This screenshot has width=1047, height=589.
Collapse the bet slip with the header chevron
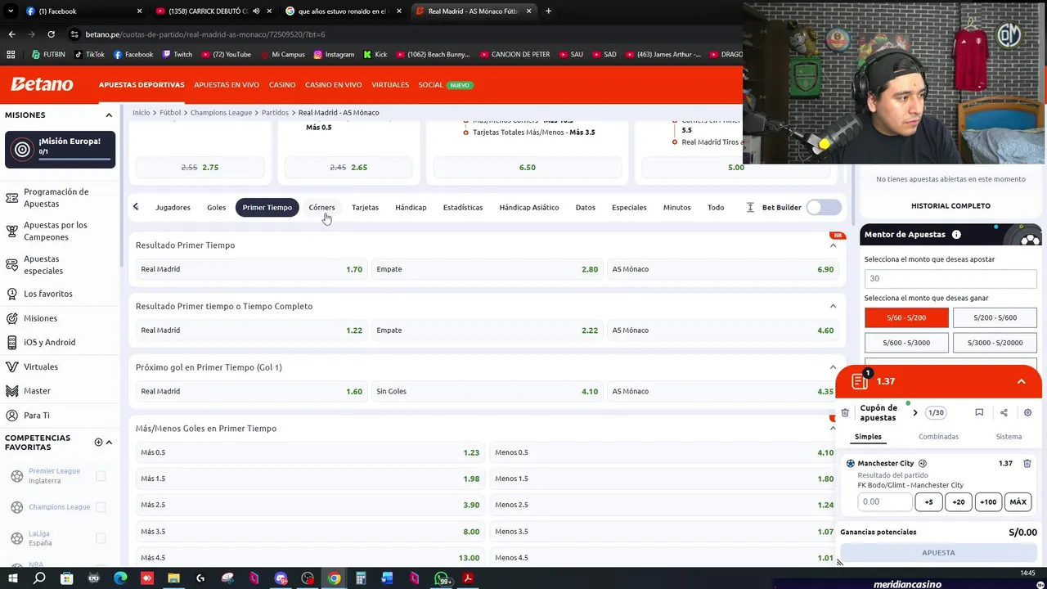tap(1022, 381)
